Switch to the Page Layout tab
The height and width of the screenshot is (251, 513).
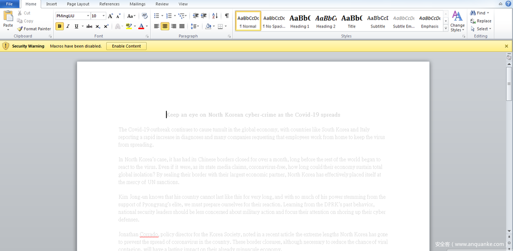tap(78, 4)
